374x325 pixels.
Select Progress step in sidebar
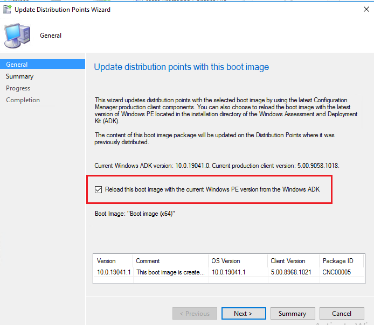(18, 88)
